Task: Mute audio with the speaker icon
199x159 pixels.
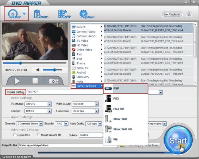Action: 38,70
